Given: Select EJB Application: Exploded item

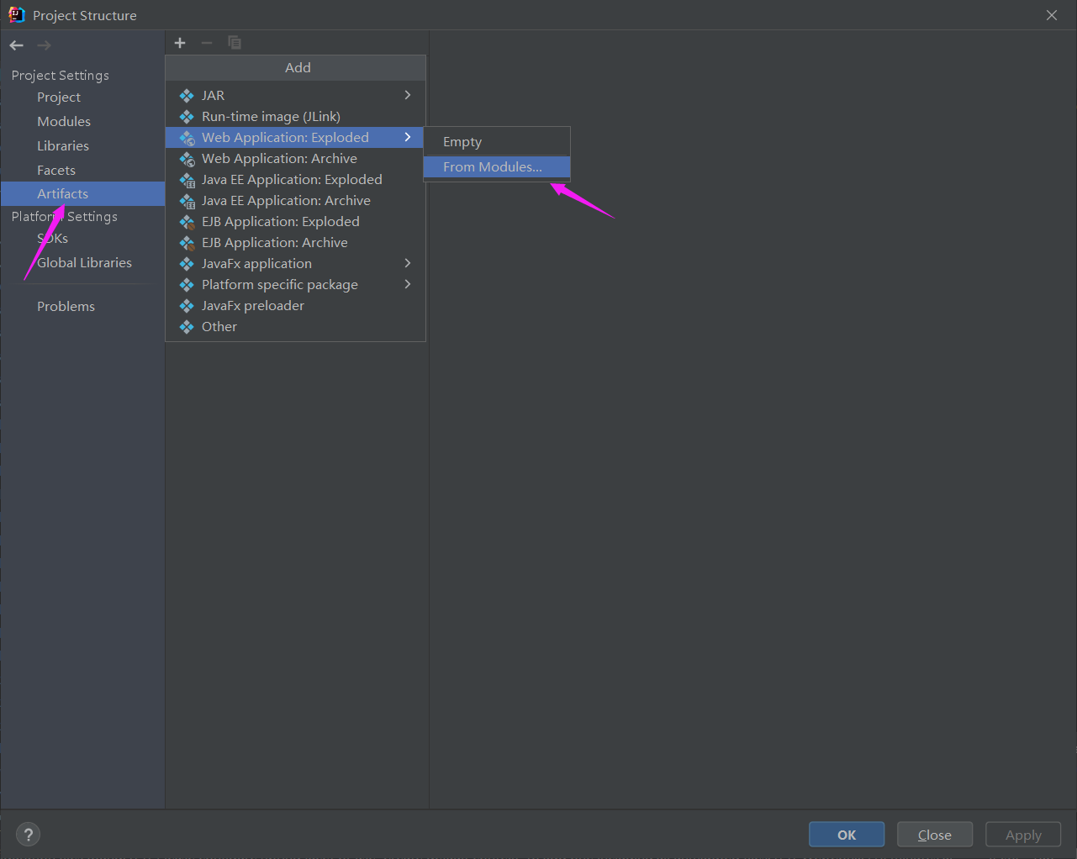Looking at the screenshot, I should (296, 222).
